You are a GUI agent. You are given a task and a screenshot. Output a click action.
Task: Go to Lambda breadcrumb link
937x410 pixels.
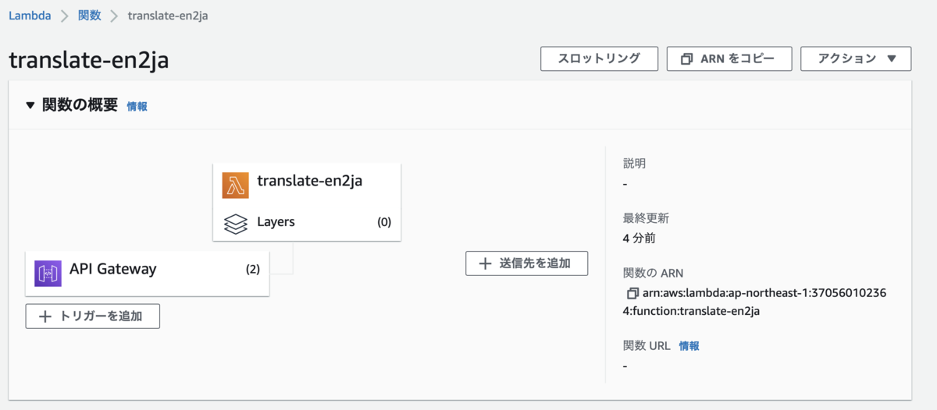30,15
